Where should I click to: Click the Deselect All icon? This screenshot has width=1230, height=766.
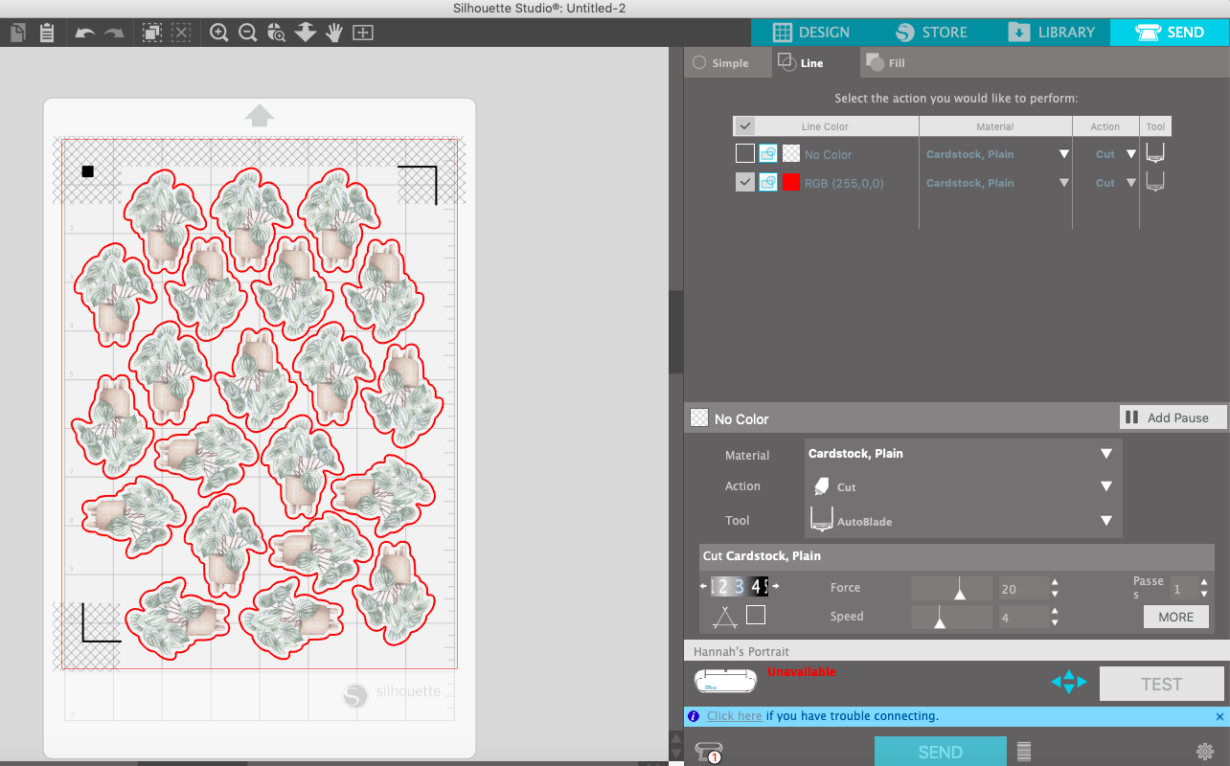point(181,33)
